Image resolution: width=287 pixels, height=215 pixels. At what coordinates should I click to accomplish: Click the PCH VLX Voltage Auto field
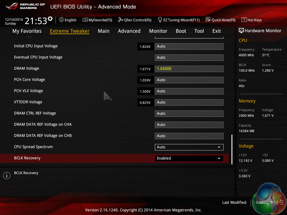[x=189, y=91]
